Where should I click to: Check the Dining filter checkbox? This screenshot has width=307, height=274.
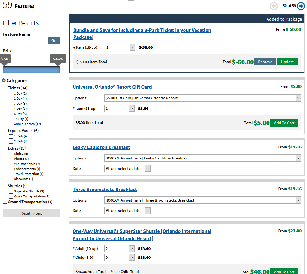[11, 154]
